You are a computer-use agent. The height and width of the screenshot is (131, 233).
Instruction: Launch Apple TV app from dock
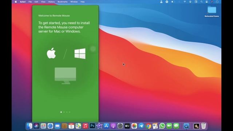(127, 126)
